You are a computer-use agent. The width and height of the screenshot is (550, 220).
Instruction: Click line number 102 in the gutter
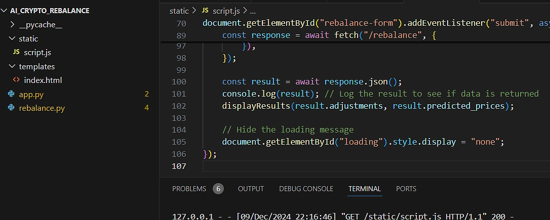(179, 106)
